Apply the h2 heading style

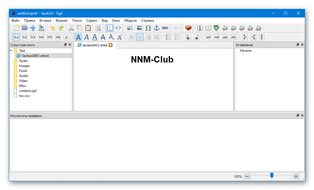24,37
